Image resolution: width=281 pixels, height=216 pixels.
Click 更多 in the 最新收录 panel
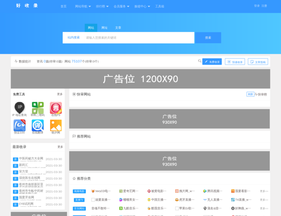pos(60,147)
